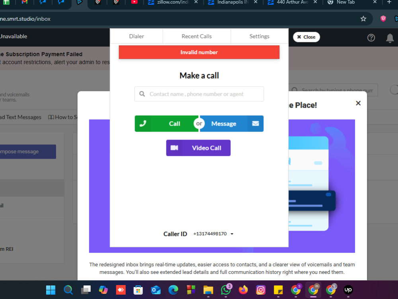Switch to the YouTube pinned tab

[x=134, y=2]
